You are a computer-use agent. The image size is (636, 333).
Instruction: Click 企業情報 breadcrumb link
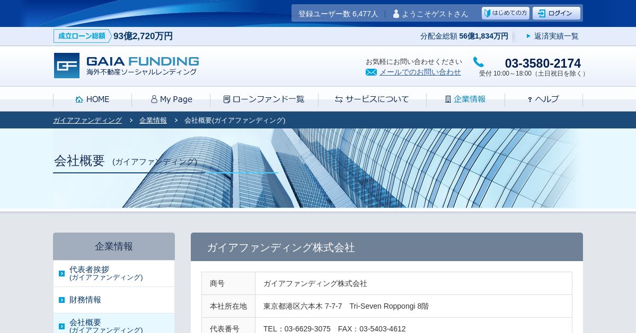[153, 121]
